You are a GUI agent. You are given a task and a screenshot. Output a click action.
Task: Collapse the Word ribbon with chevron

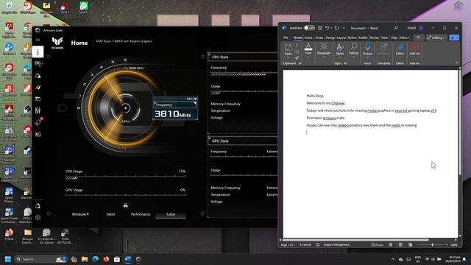tap(456, 63)
